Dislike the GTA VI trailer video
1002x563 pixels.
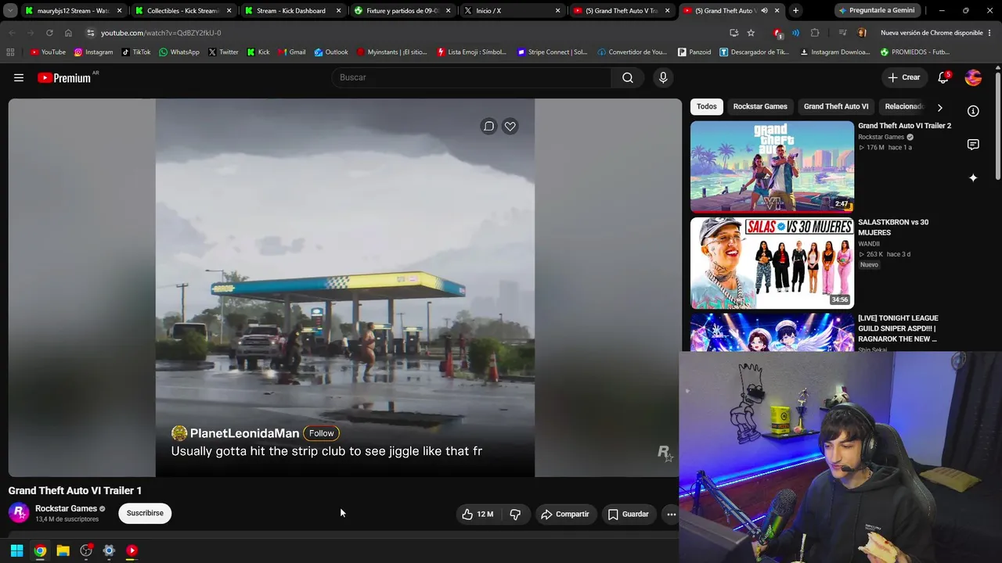[515, 514]
